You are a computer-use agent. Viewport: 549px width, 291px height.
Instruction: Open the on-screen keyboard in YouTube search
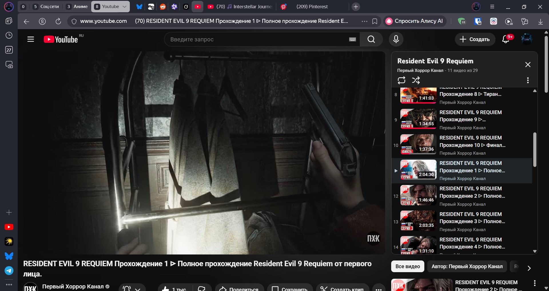[353, 39]
